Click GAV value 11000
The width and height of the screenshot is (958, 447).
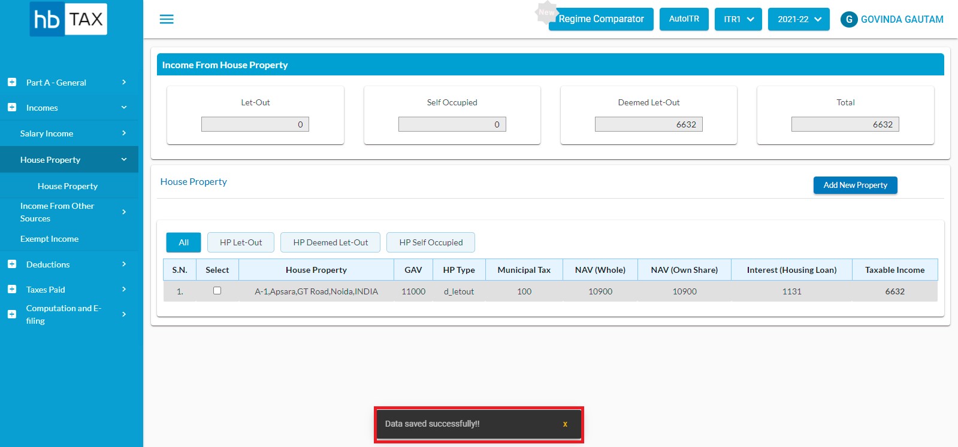413,291
